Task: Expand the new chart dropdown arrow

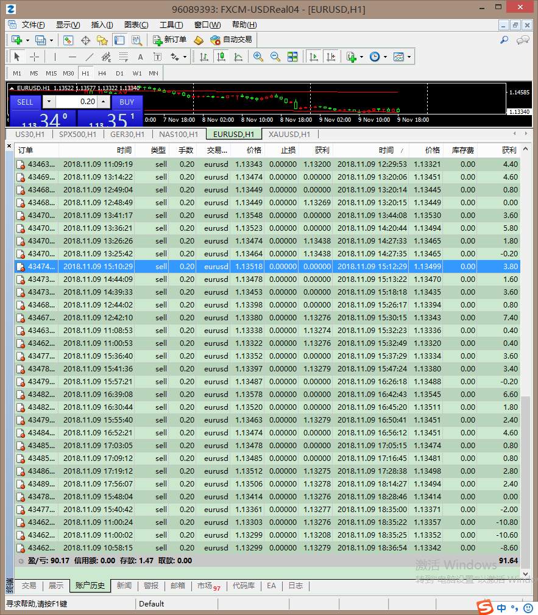Action: click(x=28, y=40)
